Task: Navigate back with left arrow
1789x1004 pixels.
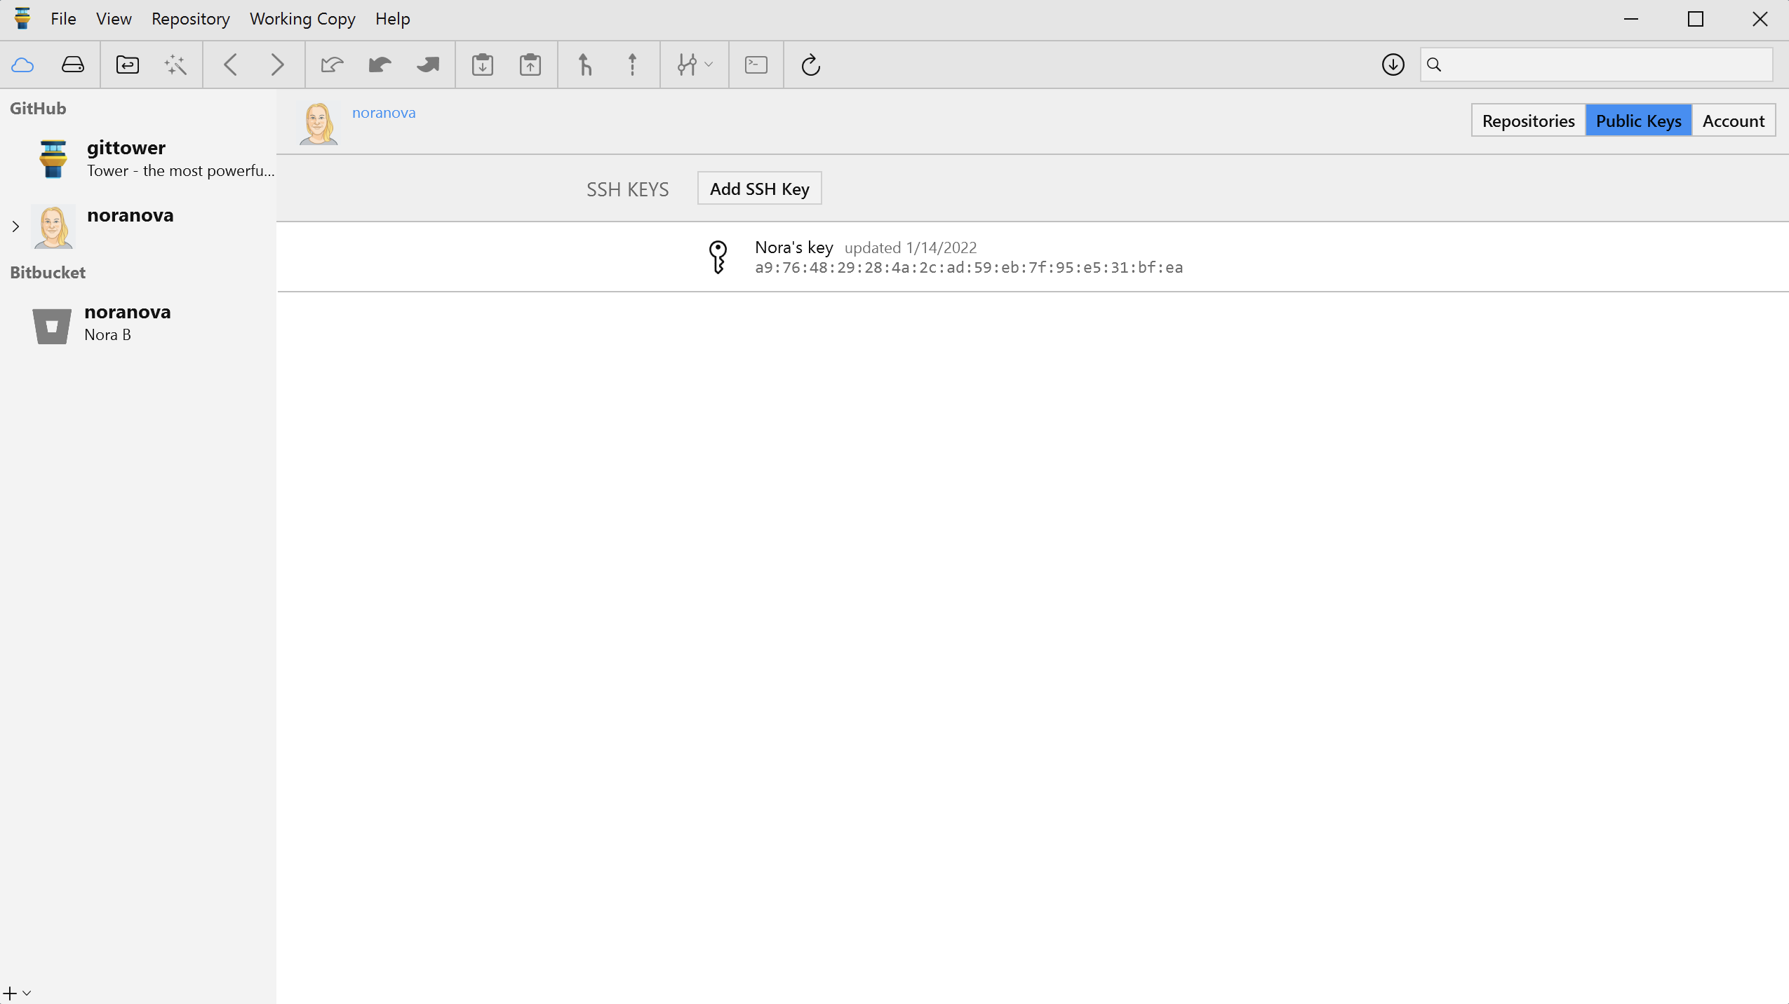Action: tap(230, 65)
